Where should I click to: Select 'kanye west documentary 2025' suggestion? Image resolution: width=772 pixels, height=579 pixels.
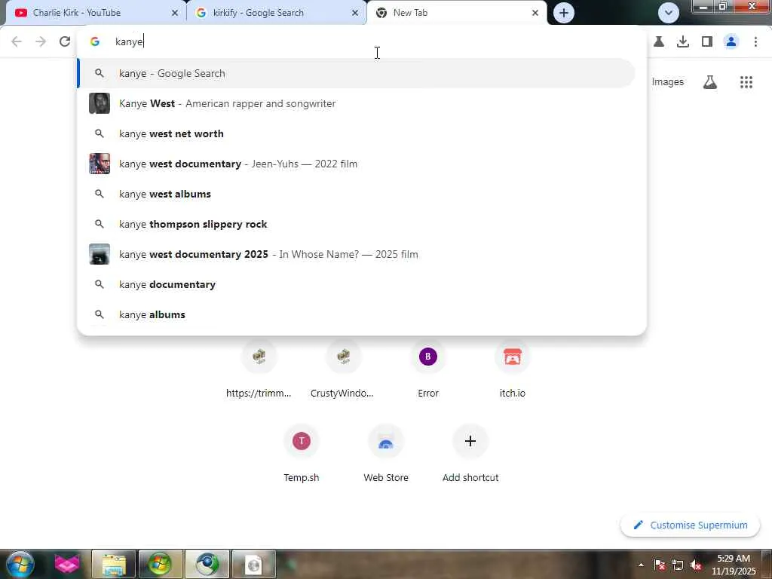point(357,254)
